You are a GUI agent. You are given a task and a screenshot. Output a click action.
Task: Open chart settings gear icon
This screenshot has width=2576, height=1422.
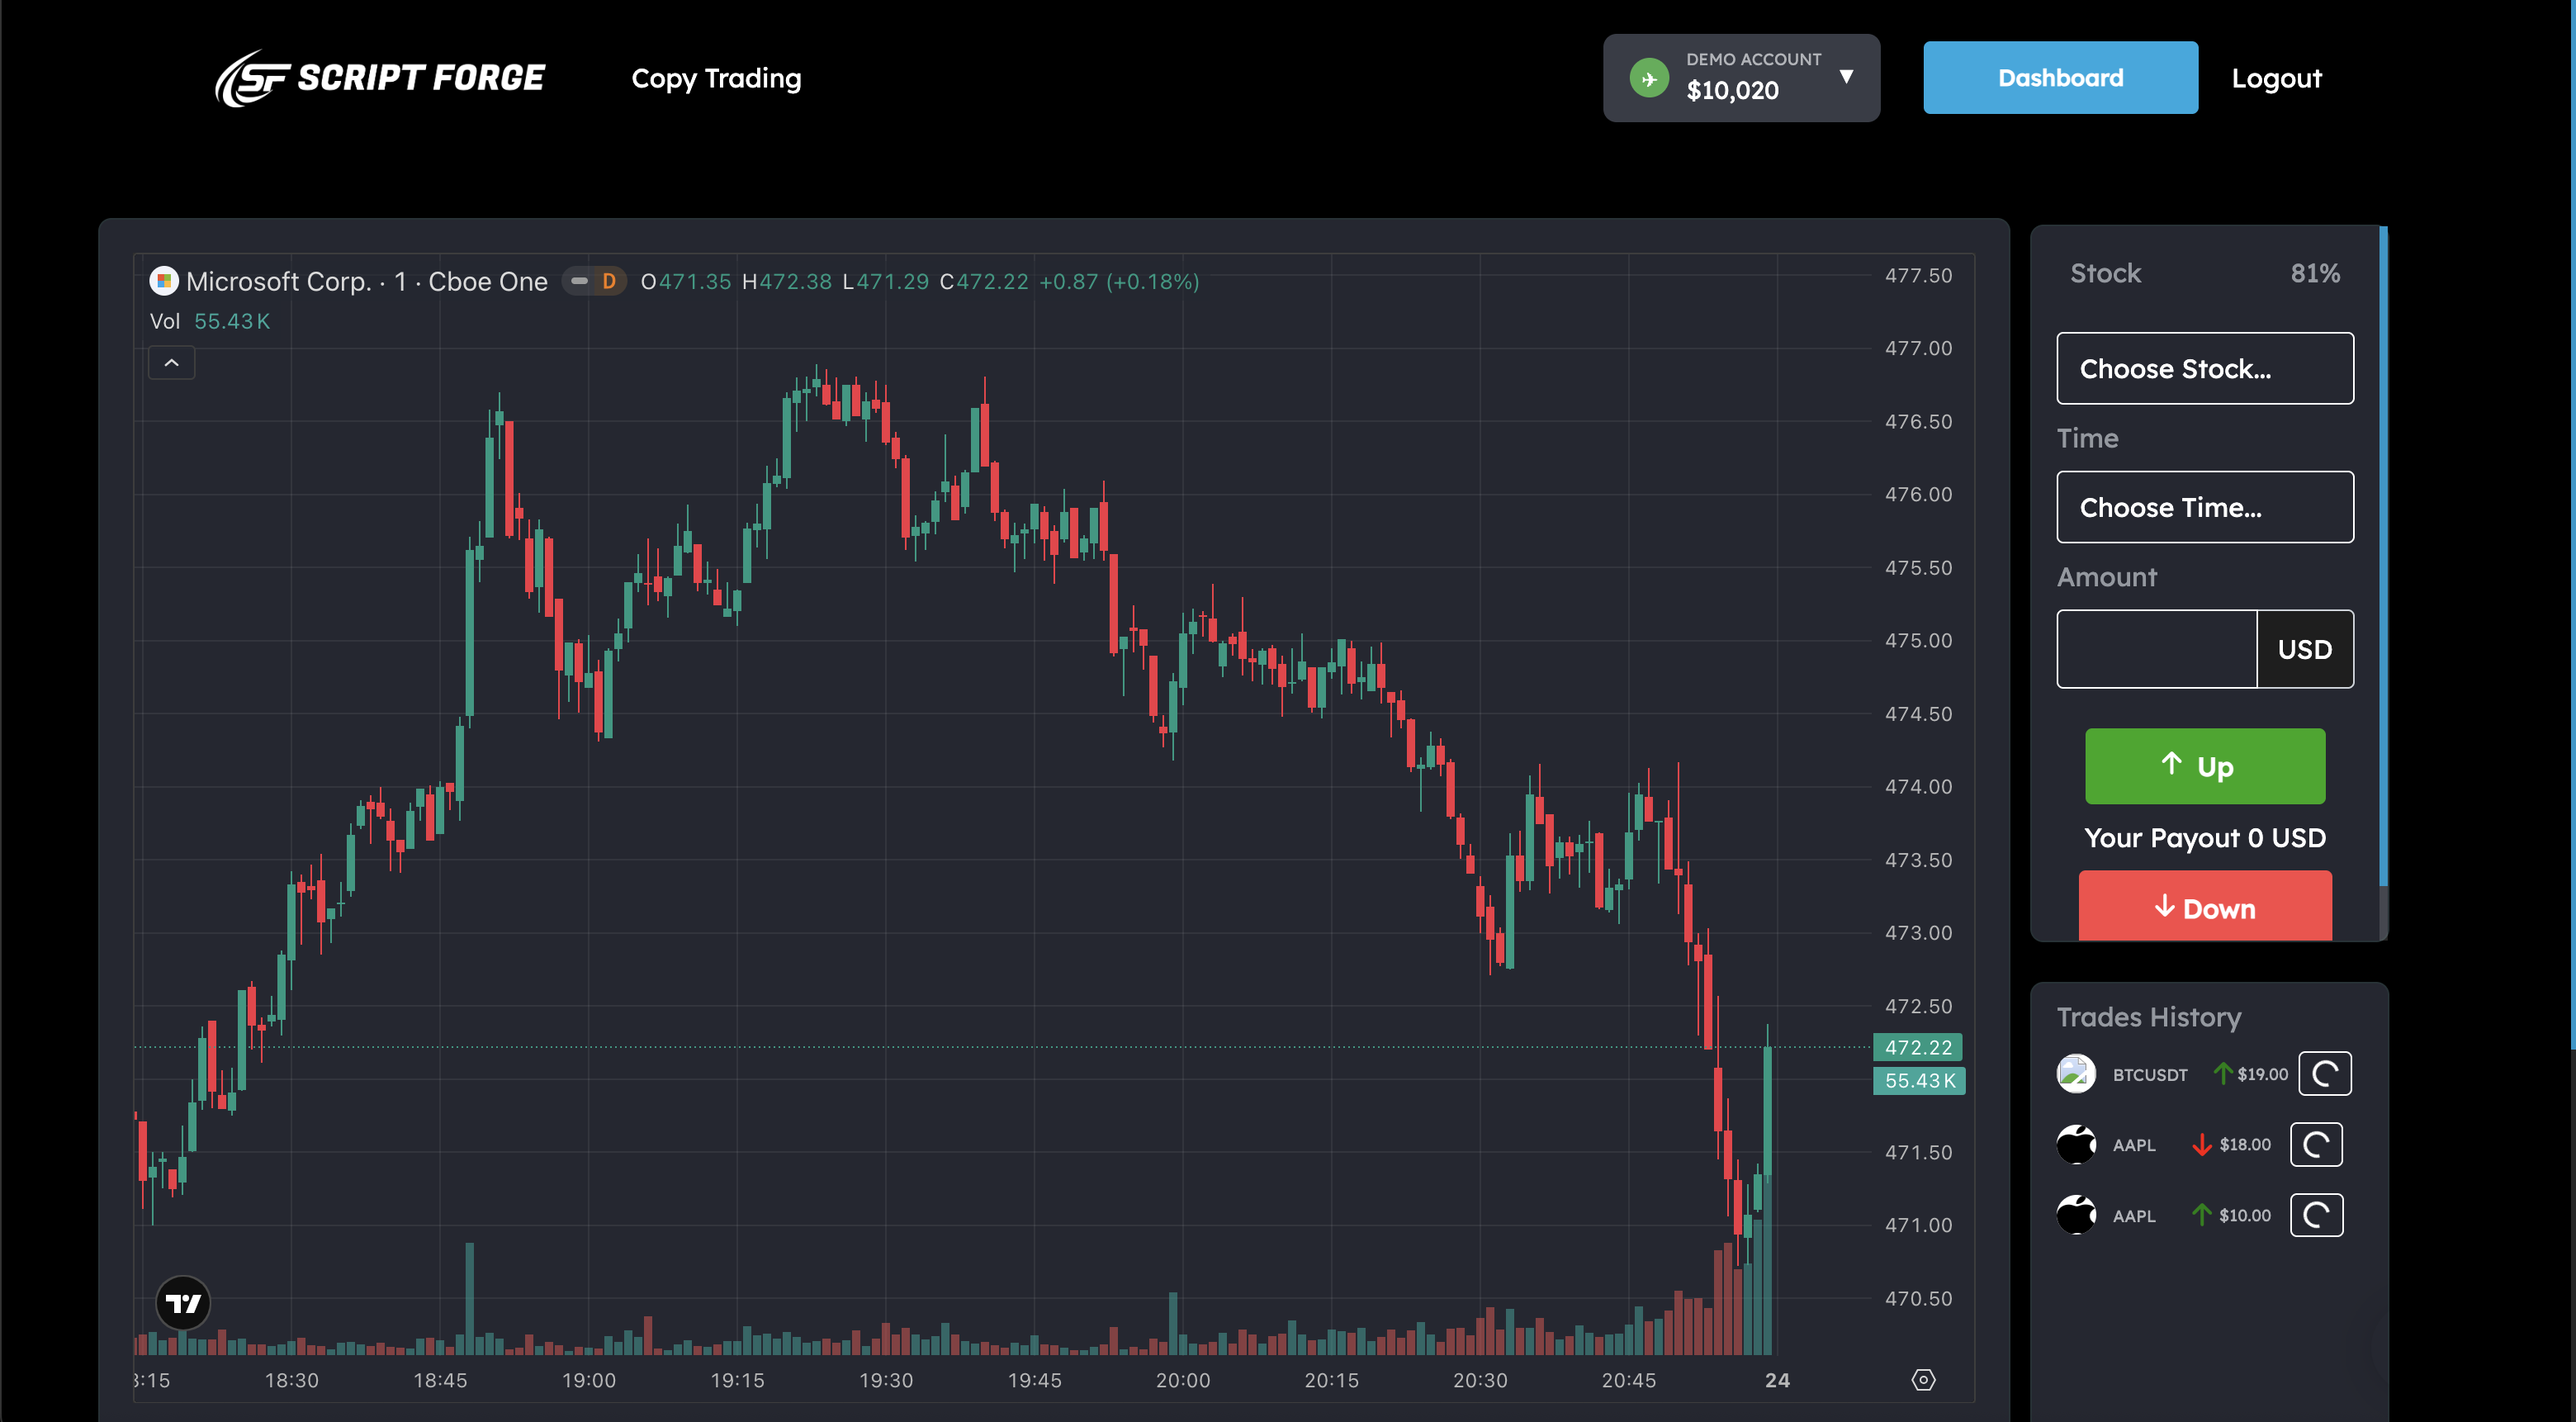(x=1923, y=1380)
